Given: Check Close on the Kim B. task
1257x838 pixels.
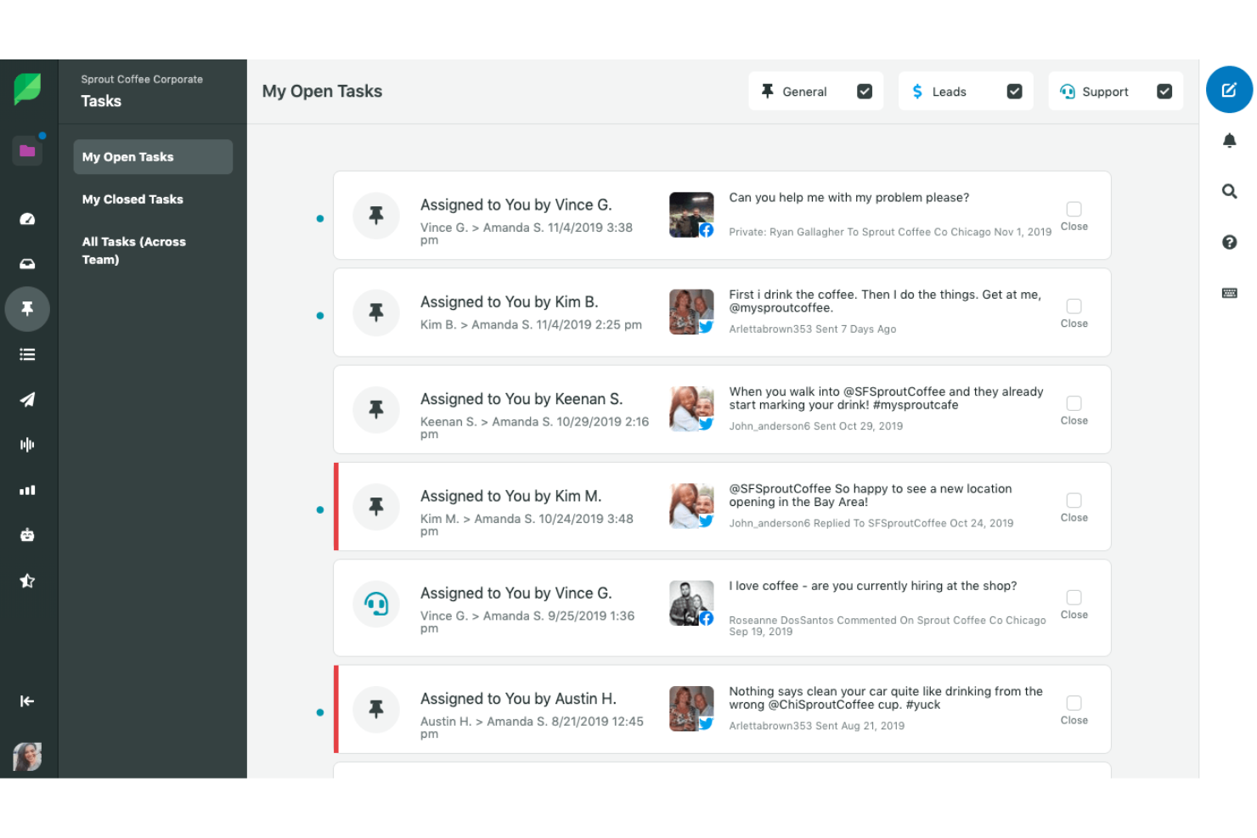Looking at the screenshot, I should pyautogui.click(x=1074, y=307).
